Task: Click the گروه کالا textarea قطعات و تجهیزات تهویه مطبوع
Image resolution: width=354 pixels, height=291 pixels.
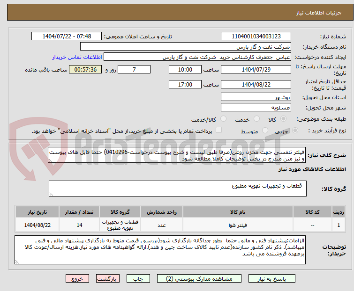Action: click(178, 189)
